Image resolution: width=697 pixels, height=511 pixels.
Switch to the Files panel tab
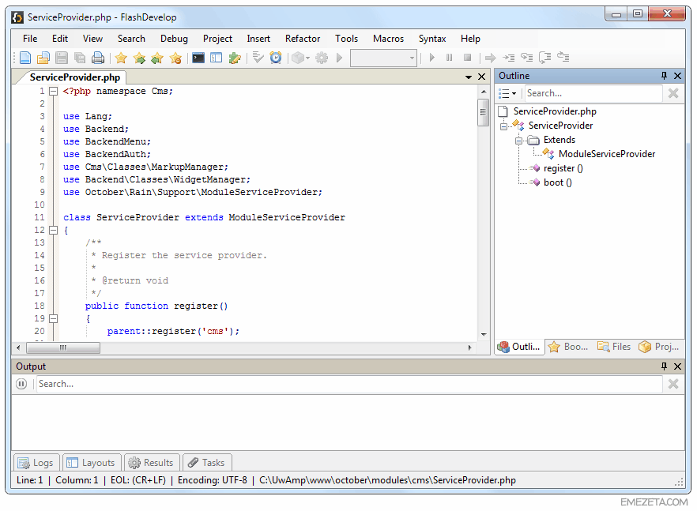coord(615,347)
